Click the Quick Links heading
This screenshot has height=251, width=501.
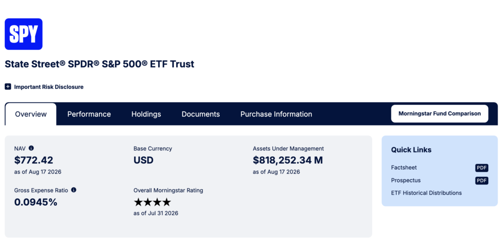pos(411,150)
